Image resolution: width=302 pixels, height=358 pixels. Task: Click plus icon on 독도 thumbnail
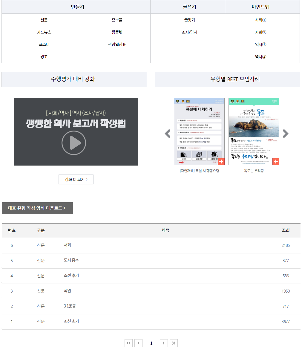[x=276, y=161]
